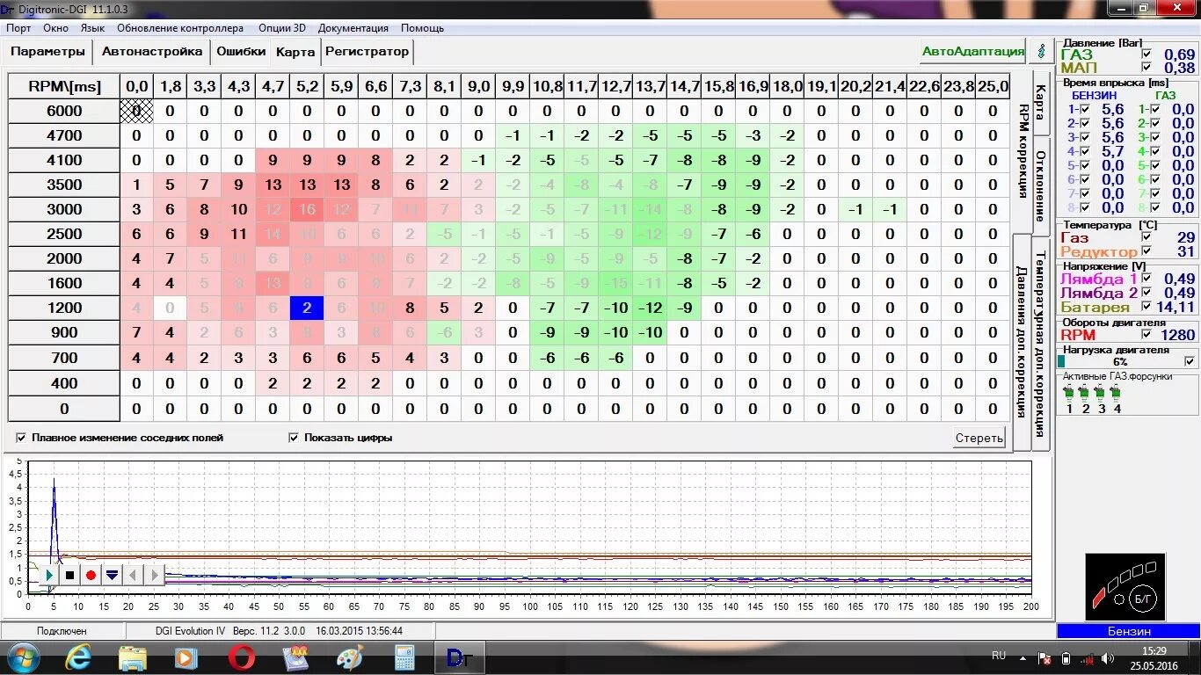Open the Документация menu
Screen dimensions: 1201x675
click(x=353, y=28)
